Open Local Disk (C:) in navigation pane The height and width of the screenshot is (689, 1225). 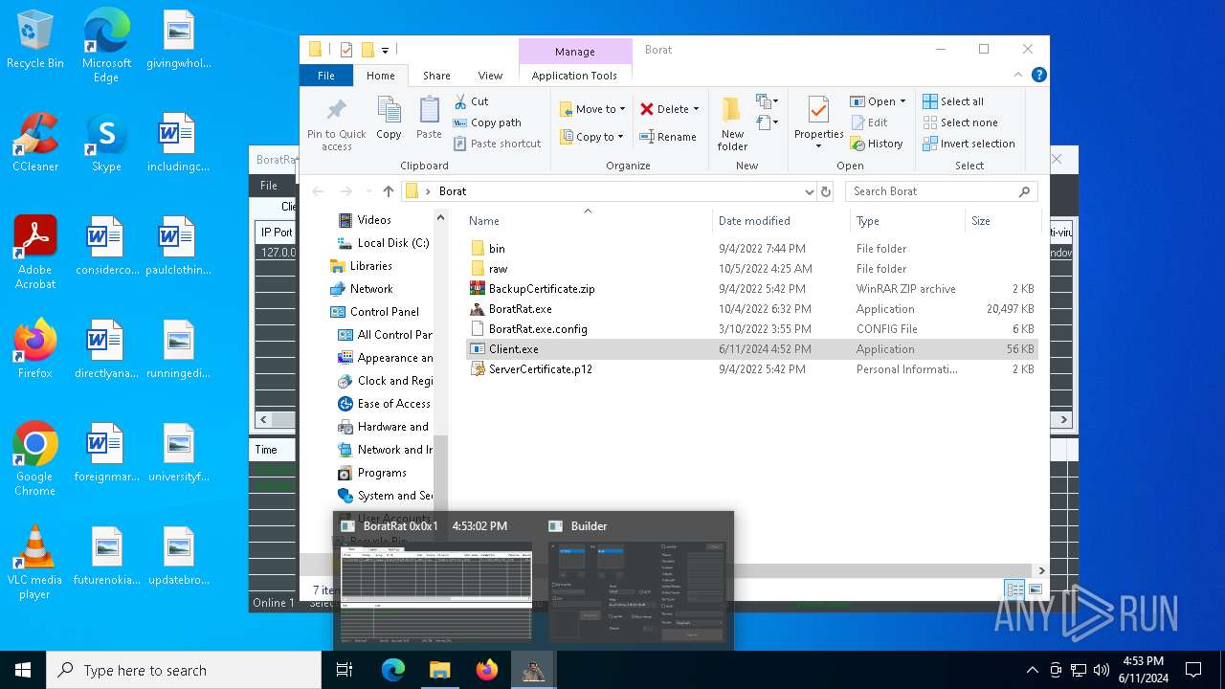point(383,243)
